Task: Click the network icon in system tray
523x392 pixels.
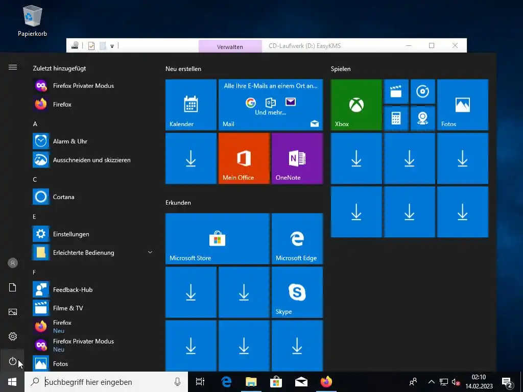Action: [x=444, y=382]
